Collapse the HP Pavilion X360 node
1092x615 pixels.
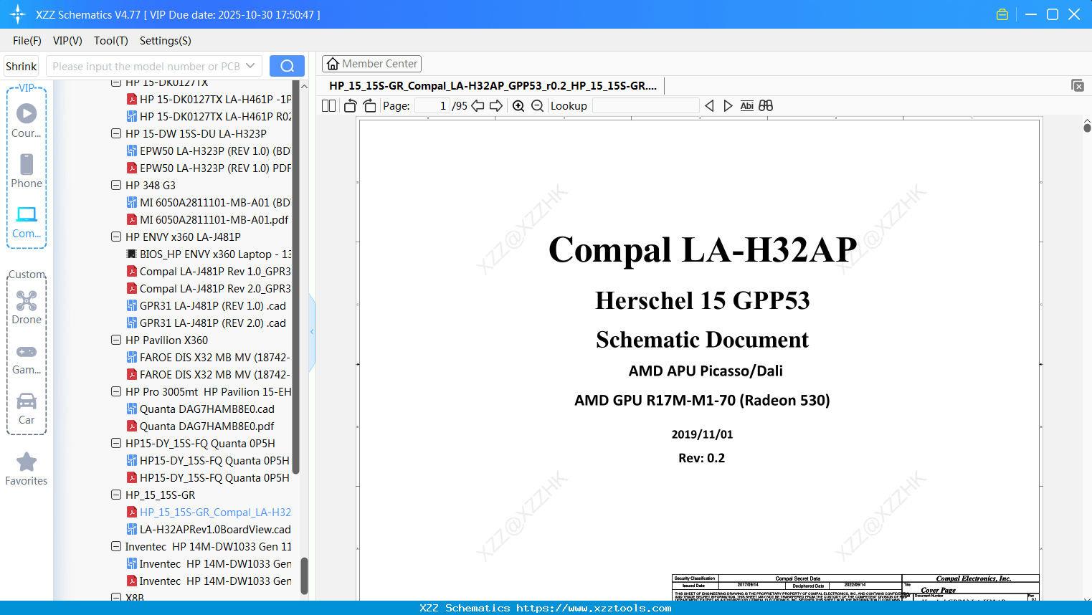(x=116, y=340)
